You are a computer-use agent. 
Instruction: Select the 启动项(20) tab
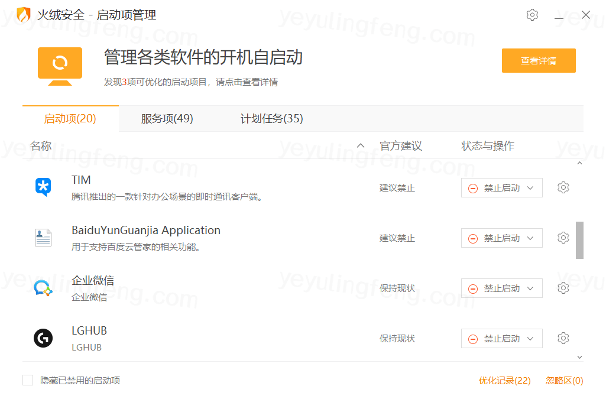pos(70,119)
